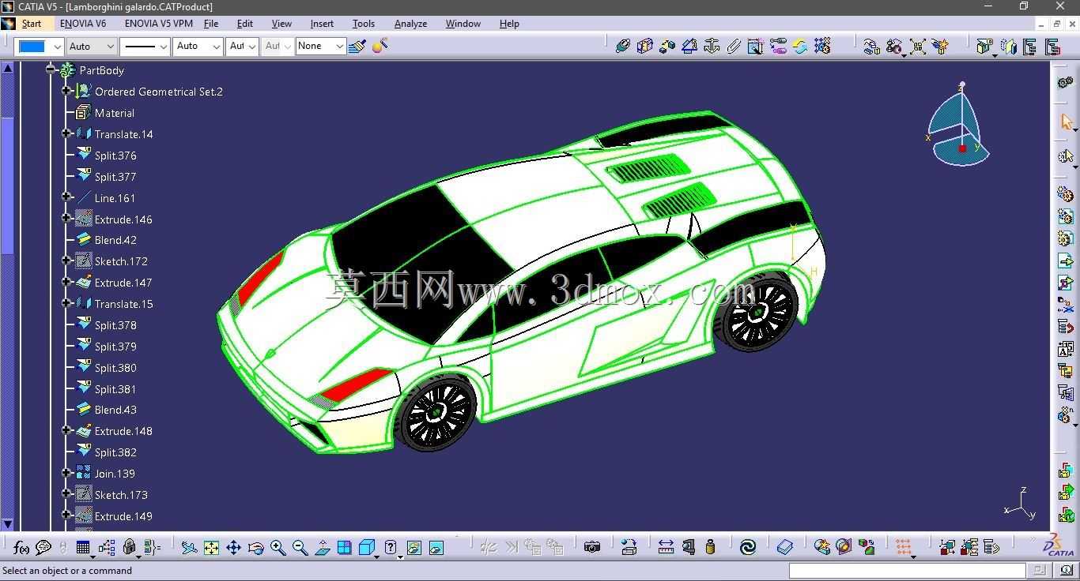Click the paperclip Fix Together icon
Image resolution: width=1080 pixels, height=581 pixels.
point(734,46)
